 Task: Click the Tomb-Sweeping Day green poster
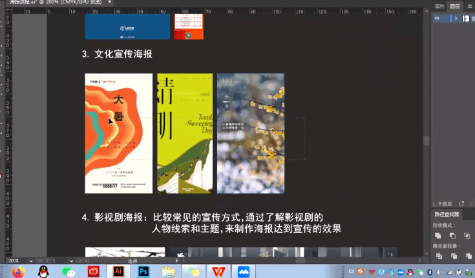[185, 133]
